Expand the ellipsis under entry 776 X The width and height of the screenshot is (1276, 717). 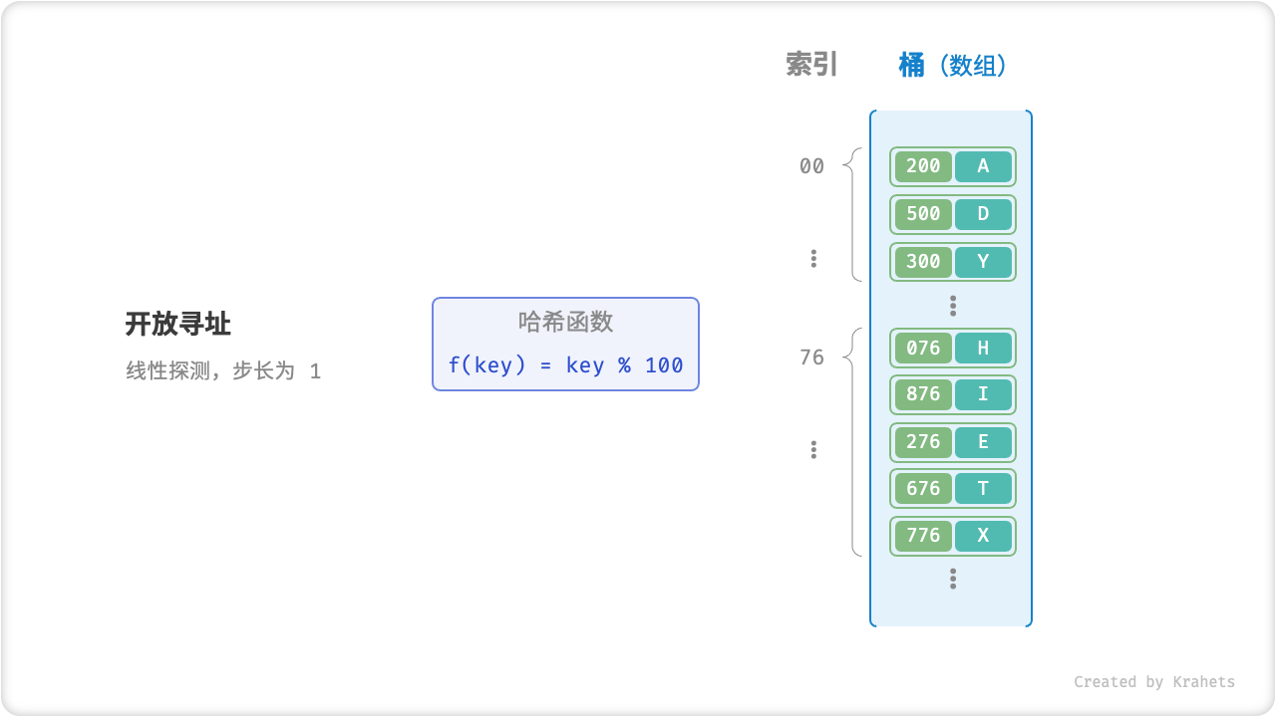point(952,579)
